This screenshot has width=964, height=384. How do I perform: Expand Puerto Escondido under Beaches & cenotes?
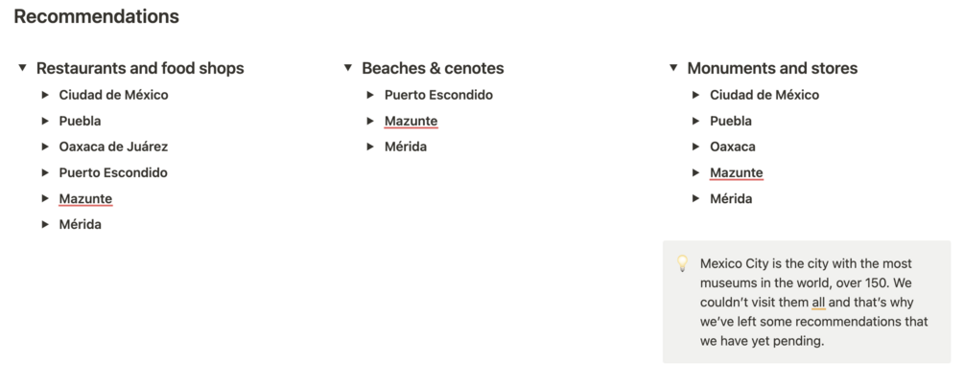tap(370, 95)
